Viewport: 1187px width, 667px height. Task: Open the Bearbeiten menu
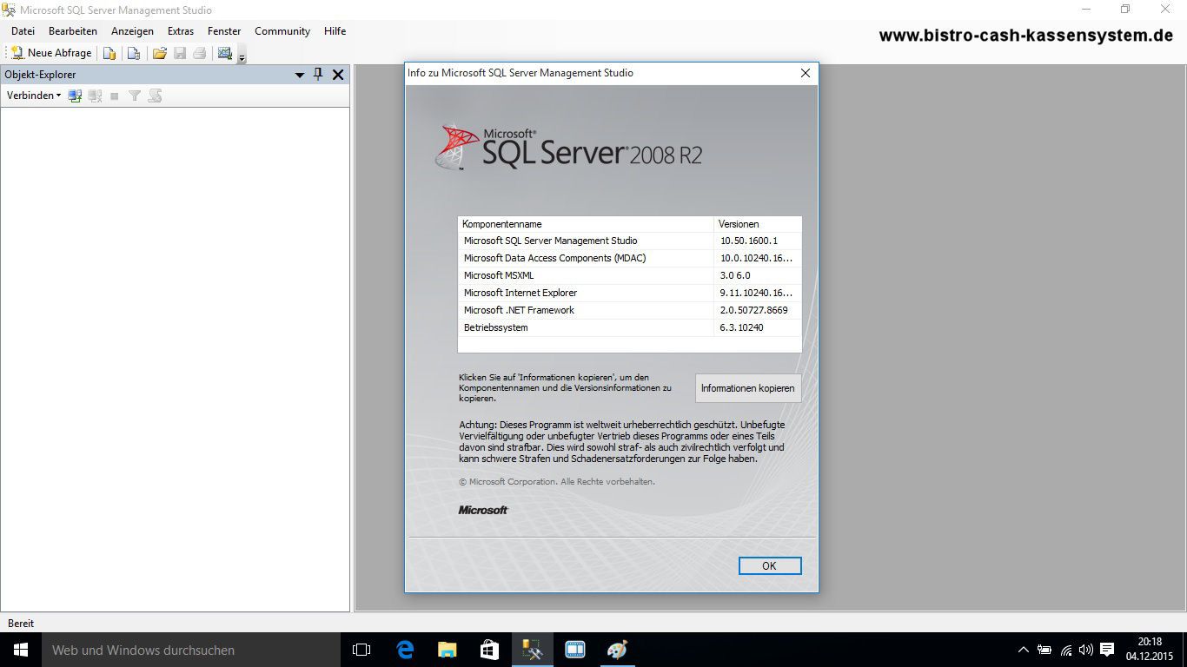pos(73,31)
